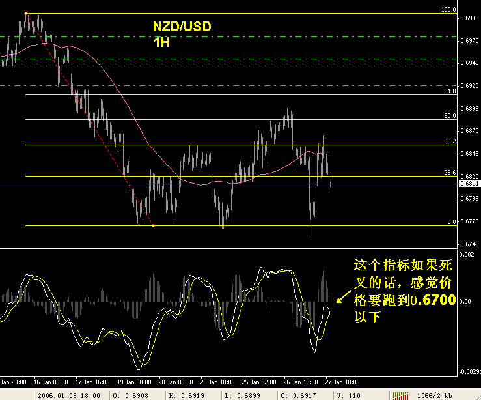Select the Fibonacci middle anchor point
Image resolution: width=481 pixels, height=400 pixels.
90,119
